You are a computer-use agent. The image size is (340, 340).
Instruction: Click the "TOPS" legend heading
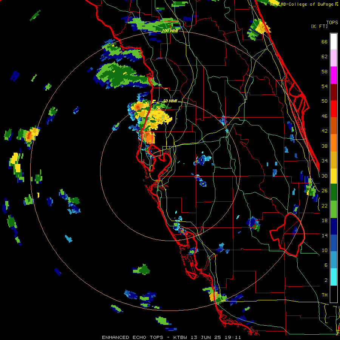(332, 23)
